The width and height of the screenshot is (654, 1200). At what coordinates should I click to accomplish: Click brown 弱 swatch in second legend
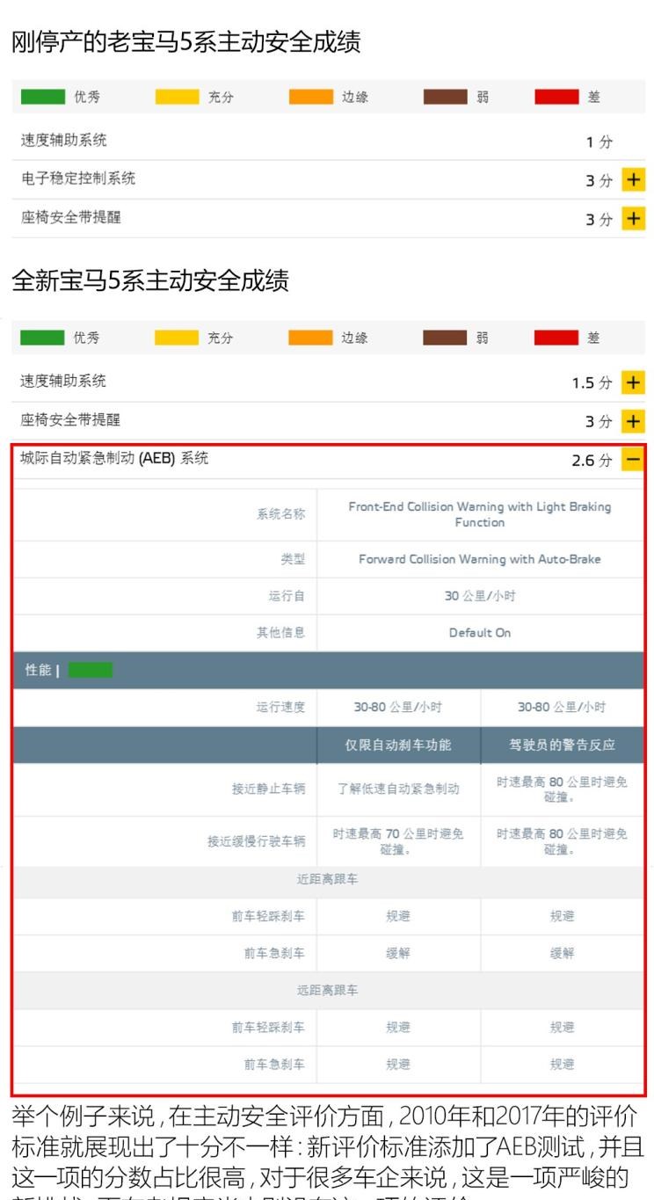pyautogui.click(x=446, y=338)
